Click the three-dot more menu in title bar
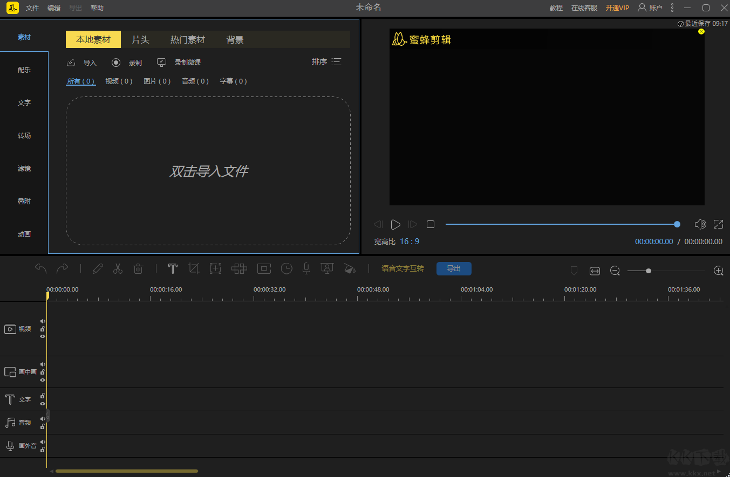 point(672,8)
